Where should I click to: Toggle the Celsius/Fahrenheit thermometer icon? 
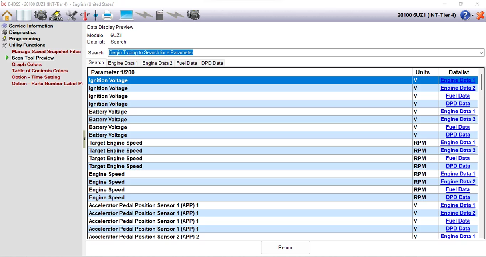pyautogui.click(x=85, y=15)
